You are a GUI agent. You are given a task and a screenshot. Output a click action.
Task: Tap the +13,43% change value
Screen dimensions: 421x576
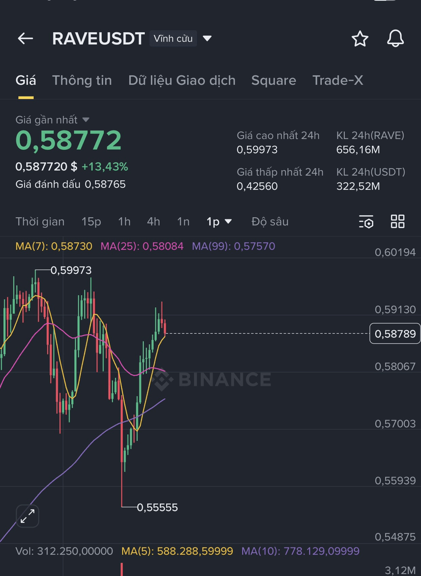(105, 167)
